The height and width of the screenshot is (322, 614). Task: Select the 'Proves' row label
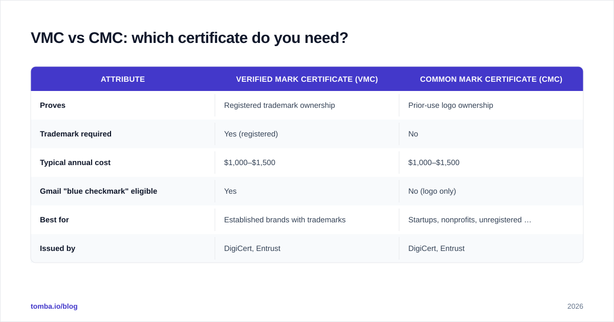pyautogui.click(x=53, y=105)
